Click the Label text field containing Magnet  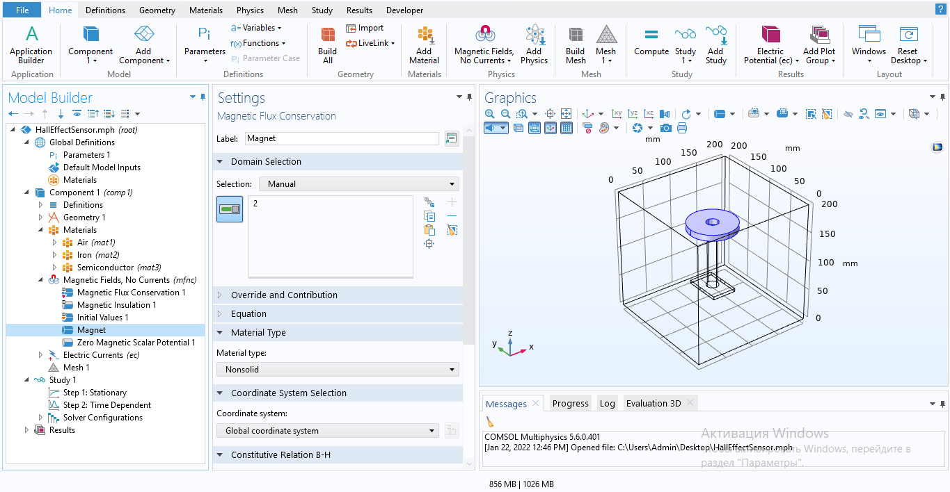(341, 139)
